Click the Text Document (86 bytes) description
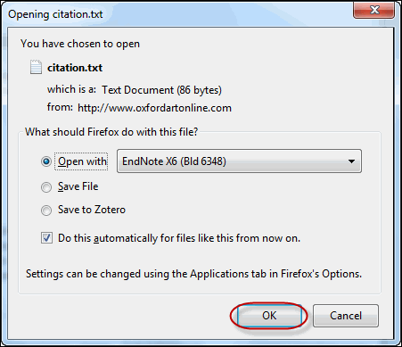Screen dimensions: 402x347 point(161,90)
